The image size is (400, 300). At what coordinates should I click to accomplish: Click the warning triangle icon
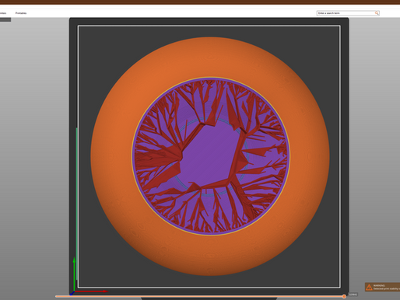pos(369,287)
